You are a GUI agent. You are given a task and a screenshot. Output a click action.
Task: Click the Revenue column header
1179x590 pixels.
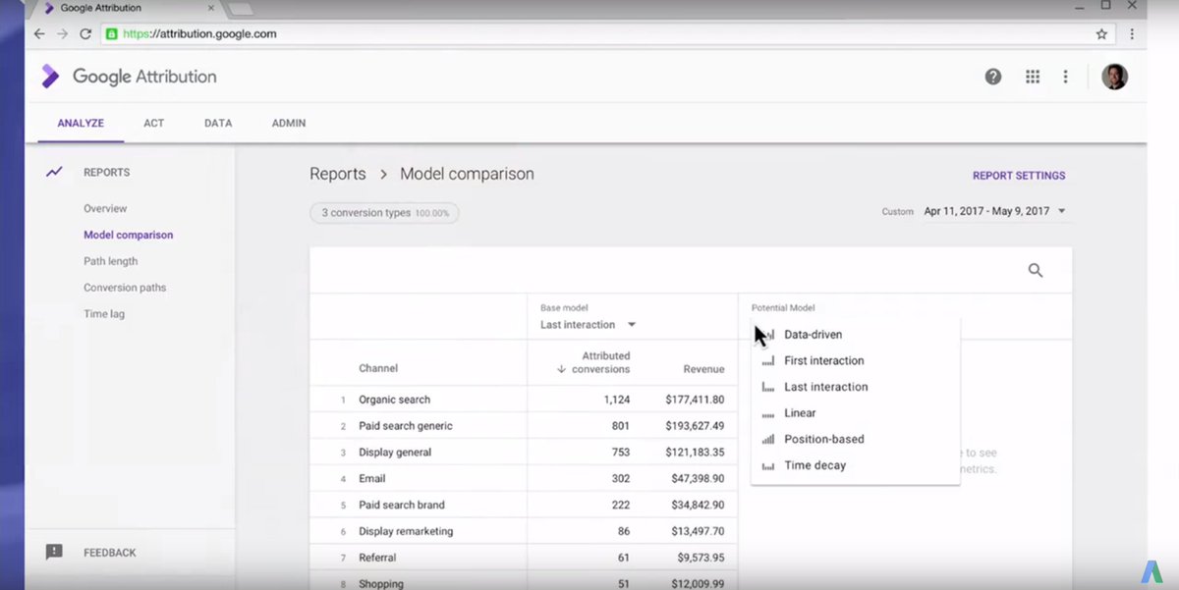click(x=703, y=369)
